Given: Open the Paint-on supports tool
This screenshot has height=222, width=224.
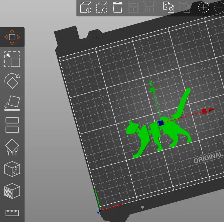Looking at the screenshot, I should pos(12,147).
